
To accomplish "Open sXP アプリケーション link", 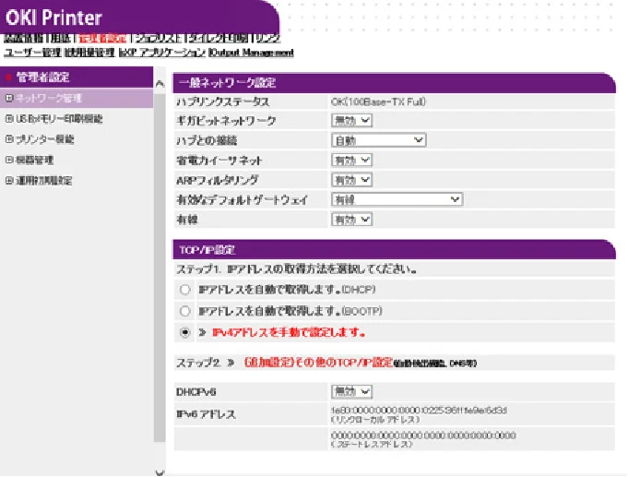I will pos(162,53).
